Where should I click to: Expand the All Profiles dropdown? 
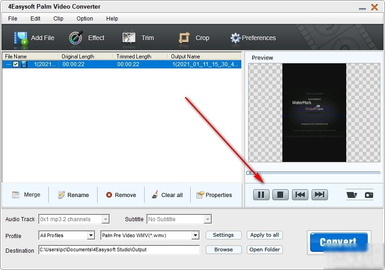[91, 235]
